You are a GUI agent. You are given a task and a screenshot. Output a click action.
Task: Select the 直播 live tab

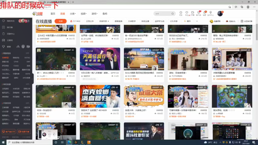point(63,14)
